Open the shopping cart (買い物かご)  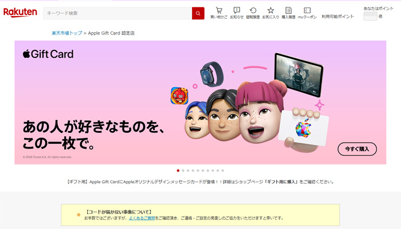click(x=218, y=13)
